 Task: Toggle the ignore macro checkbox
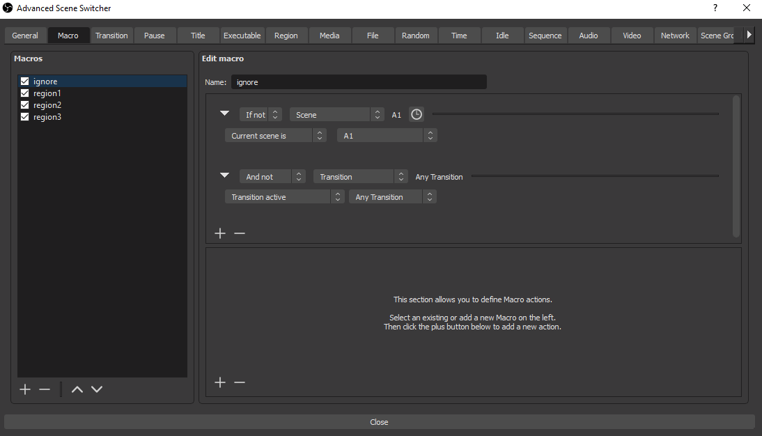point(25,81)
